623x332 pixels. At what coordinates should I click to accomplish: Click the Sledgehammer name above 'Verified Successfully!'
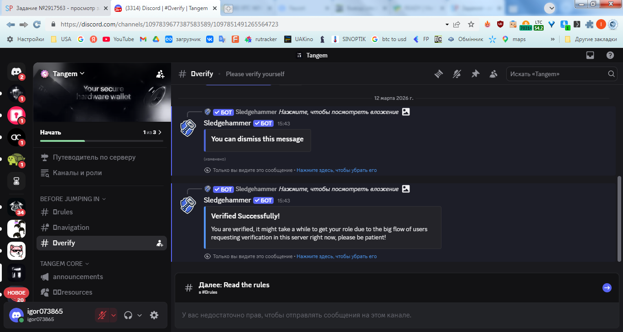(227, 200)
